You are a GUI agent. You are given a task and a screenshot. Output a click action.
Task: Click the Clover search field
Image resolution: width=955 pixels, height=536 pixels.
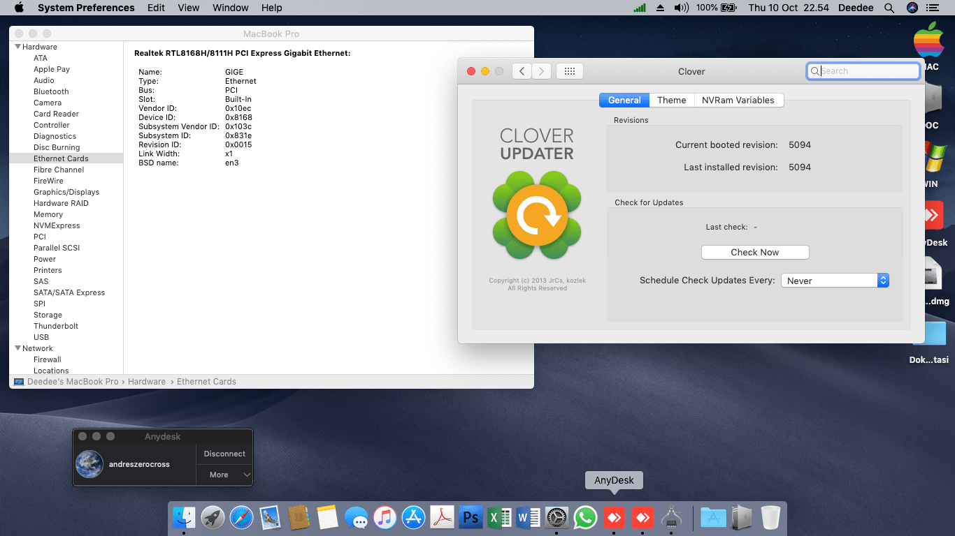pos(863,71)
